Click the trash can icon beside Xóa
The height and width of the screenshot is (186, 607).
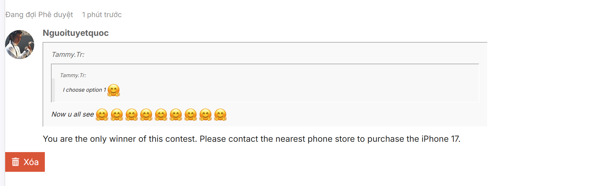click(x=15, y=162)
